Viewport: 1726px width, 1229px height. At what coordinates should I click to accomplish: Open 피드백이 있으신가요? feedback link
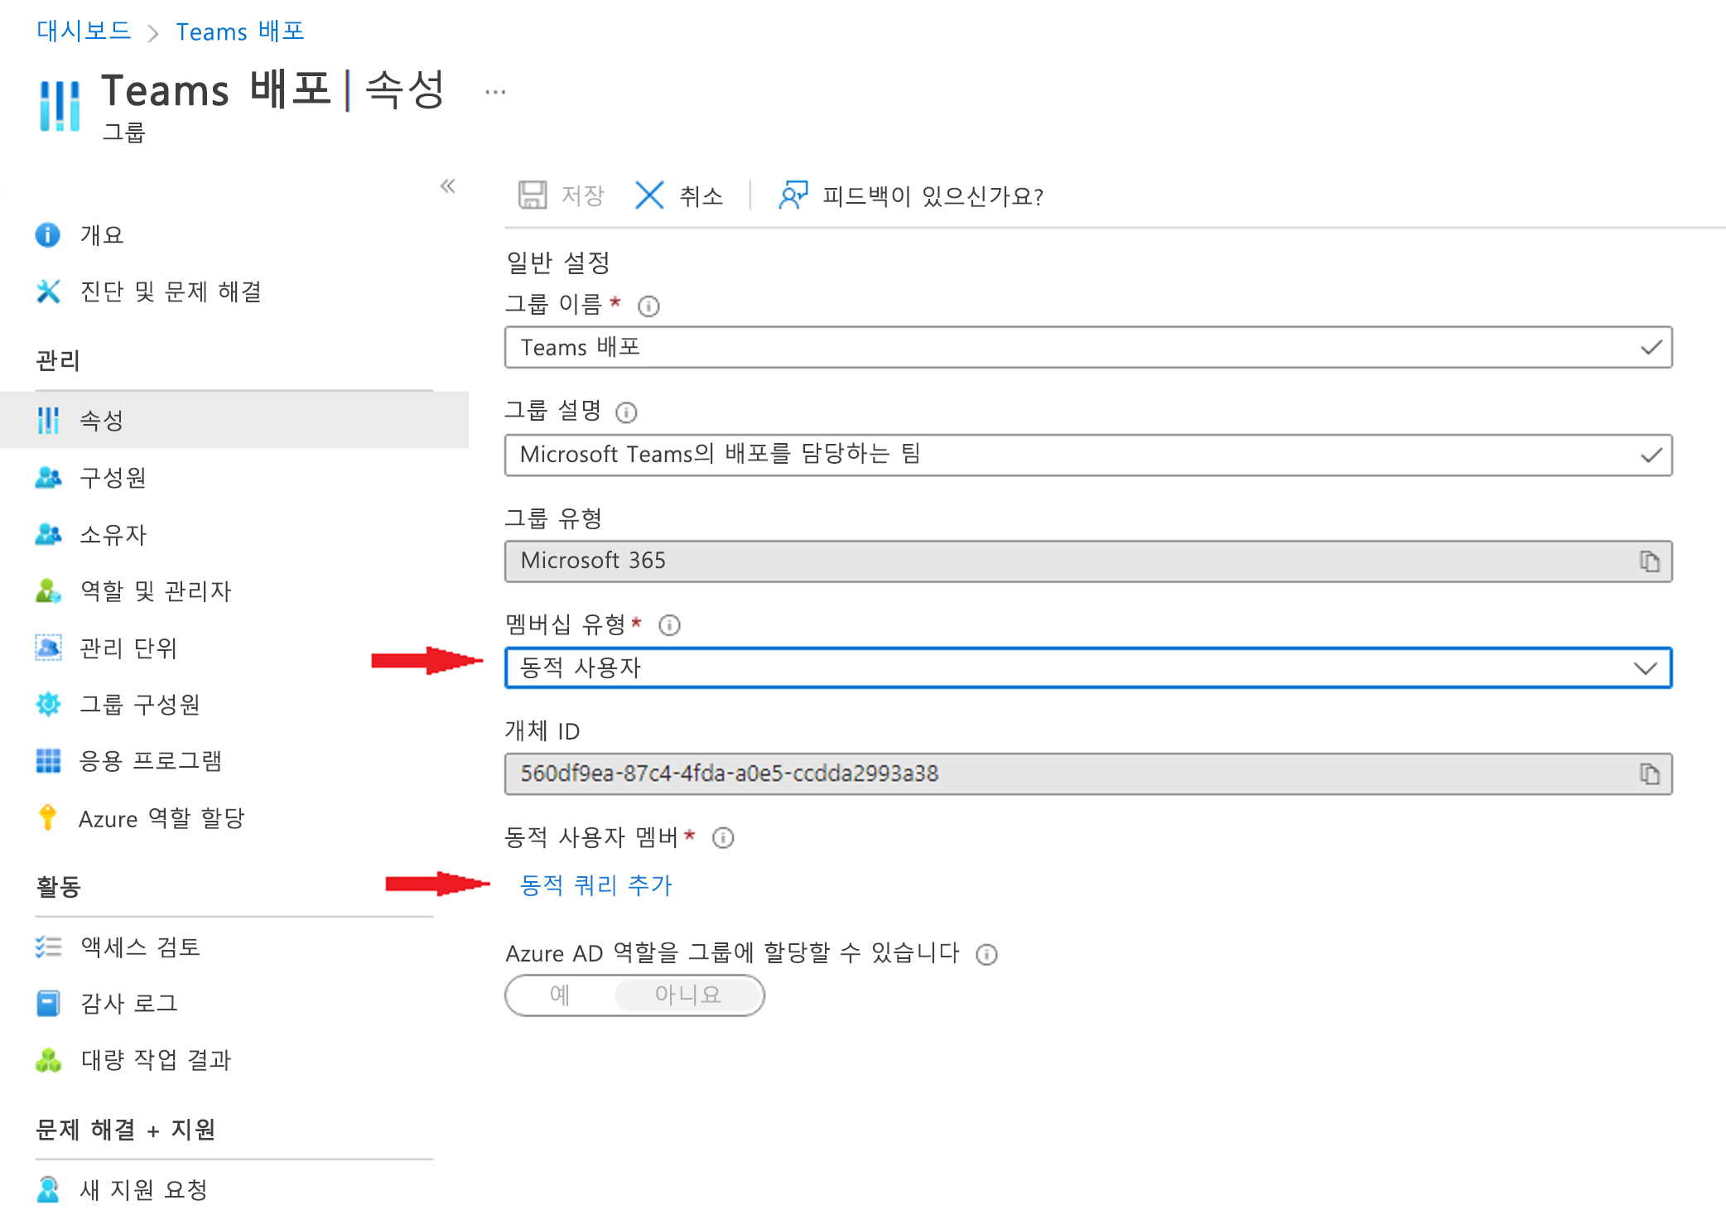coord(933,196)
